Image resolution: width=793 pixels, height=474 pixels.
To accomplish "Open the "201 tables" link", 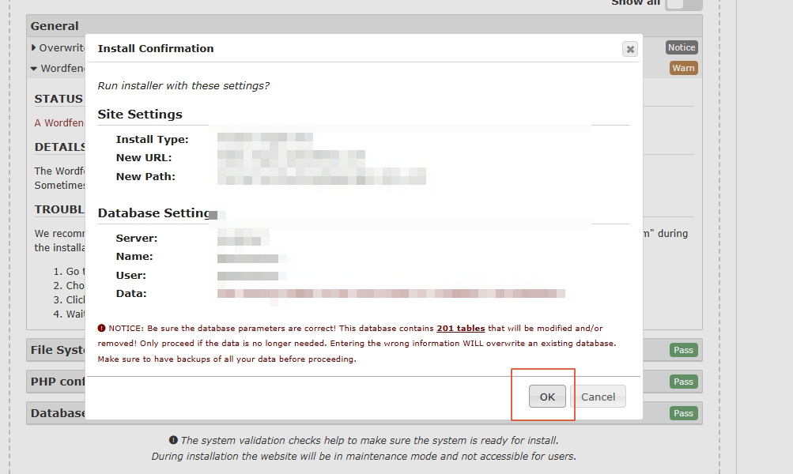I will [x=460, y=328].
